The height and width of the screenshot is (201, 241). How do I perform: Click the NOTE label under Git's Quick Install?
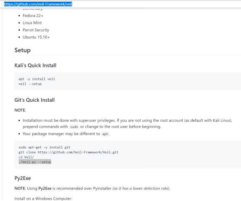coord(20,110)
